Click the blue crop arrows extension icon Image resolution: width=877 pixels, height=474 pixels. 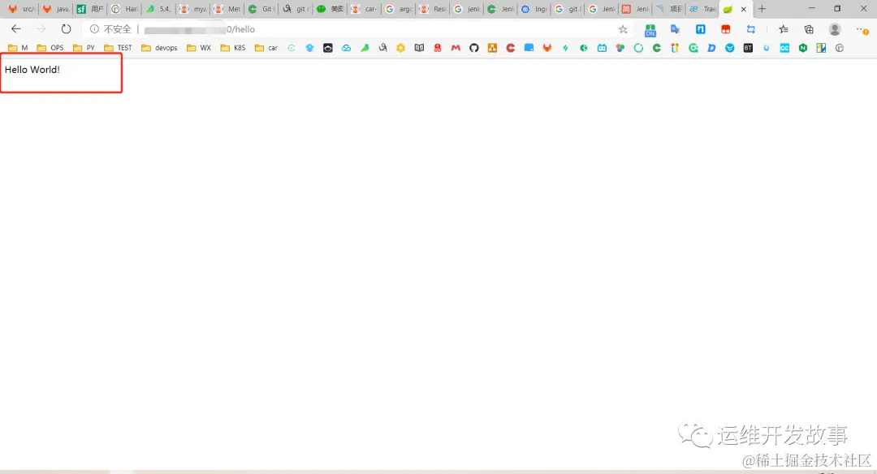tap(750, 29)
